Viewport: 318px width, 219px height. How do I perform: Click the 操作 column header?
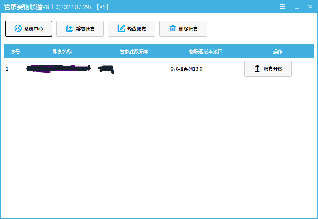[278, 51]
